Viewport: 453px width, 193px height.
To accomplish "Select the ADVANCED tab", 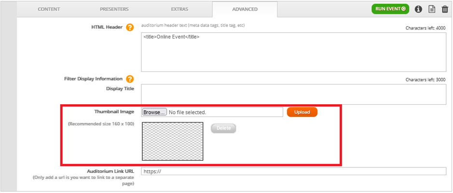I will (245, 9).
